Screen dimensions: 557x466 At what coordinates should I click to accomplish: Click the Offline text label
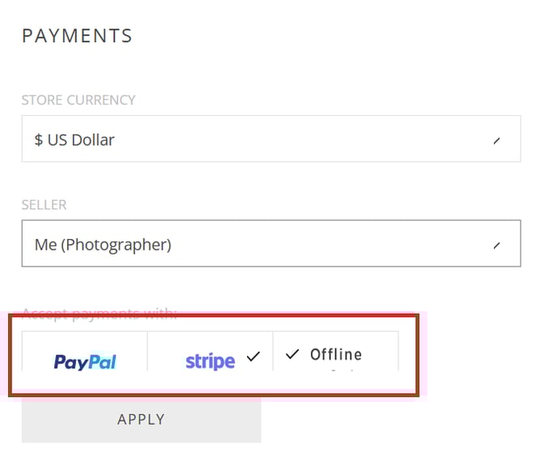point(336,355)
